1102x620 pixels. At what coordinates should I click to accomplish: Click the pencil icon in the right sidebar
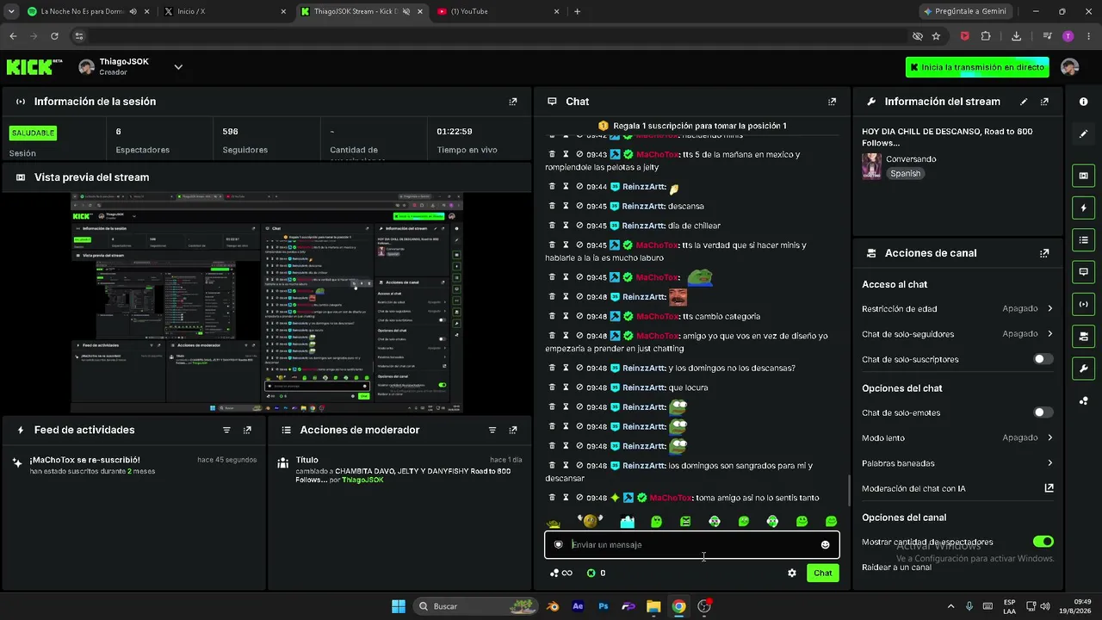[1083, 133]
